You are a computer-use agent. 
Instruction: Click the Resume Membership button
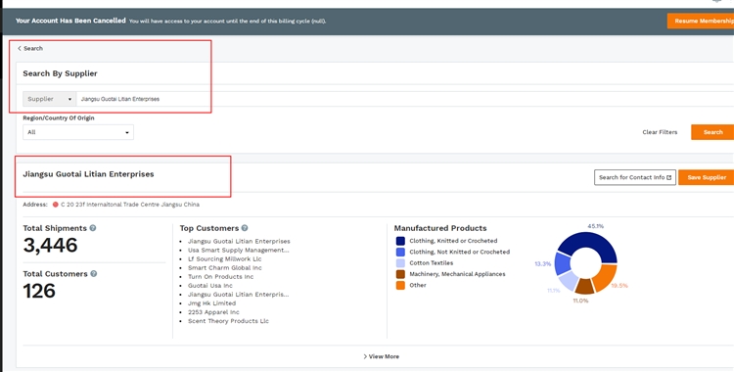[701, 21]
